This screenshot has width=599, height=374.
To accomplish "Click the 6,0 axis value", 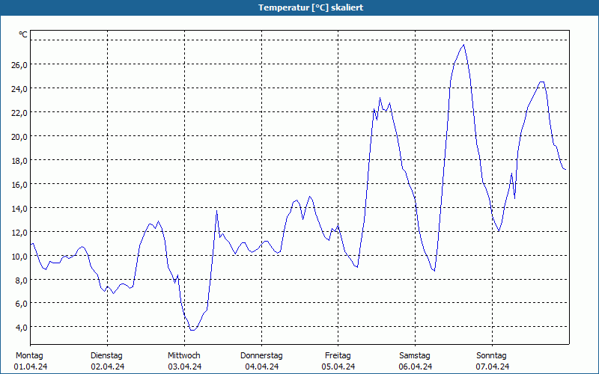I will [22, 304].
